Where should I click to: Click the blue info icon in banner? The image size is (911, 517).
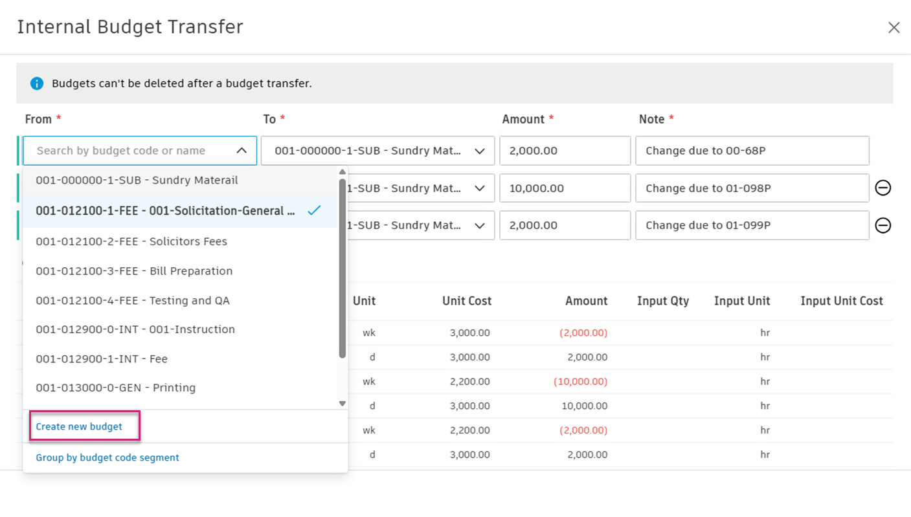[x=37, y=83]
